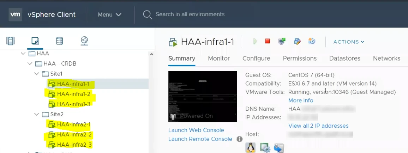Switch to Hosts and Clusters view icon
The height and width of the screenshot is (153, 408).
pyautogui.click(x=10, y=41)
